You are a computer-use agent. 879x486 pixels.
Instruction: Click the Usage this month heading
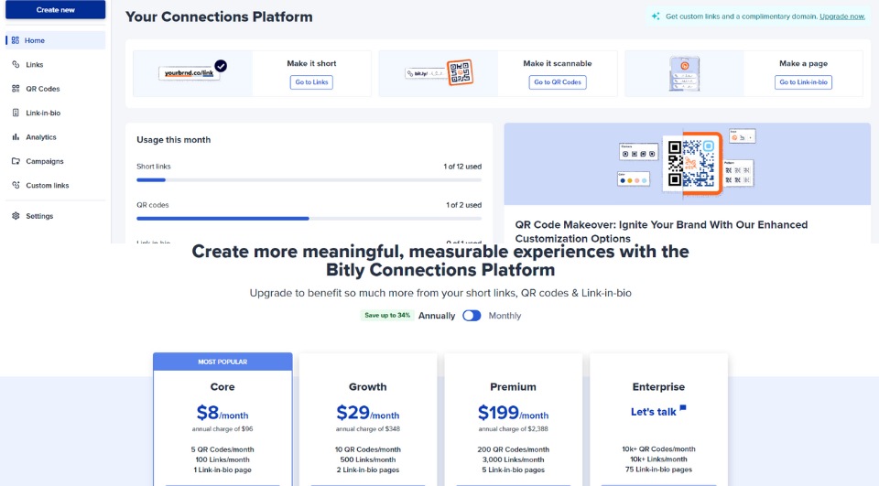(174, 140)
